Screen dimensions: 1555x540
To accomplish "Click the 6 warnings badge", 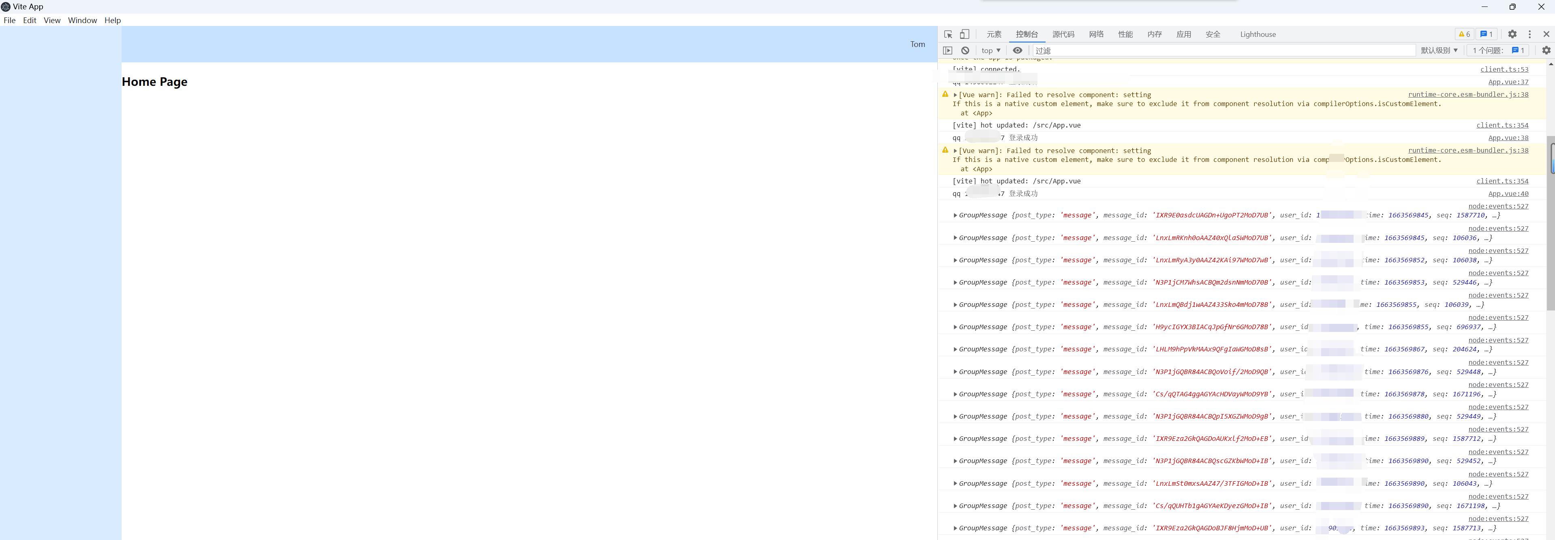I will pyautogui.click(x=1463, y=34).
